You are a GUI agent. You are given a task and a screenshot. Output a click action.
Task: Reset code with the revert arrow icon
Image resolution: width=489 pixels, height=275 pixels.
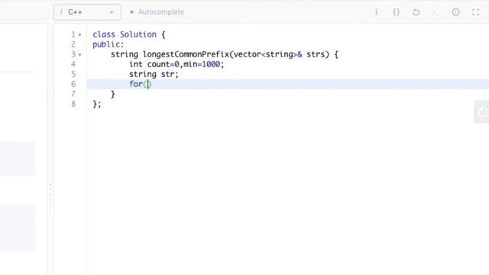coord(416,12)
